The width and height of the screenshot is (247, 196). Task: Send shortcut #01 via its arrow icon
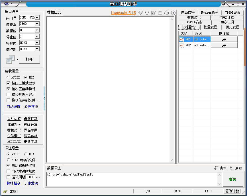[x=224, y=39]
